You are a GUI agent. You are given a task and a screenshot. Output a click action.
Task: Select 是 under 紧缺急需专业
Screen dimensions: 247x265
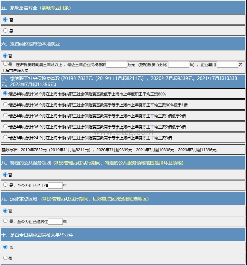point(5,31)
